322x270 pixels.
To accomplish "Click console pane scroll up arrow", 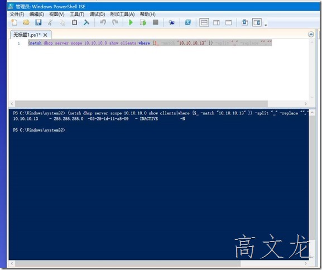I will click(312, 113).
